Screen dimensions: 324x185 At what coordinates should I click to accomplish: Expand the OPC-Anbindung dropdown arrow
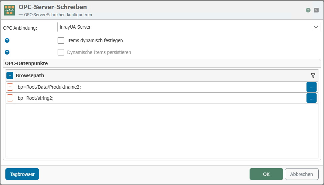pyautogui.click(x=316, y=27)
